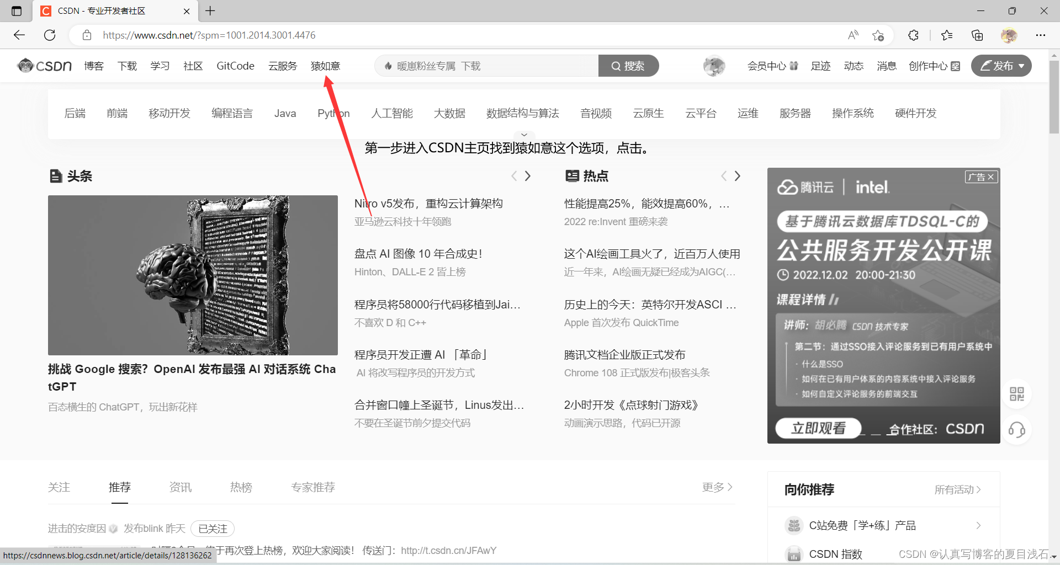Switch to the 专家推荐 feed tab
This screenshot has width=1060, height=565.
[x=313, y=487]
